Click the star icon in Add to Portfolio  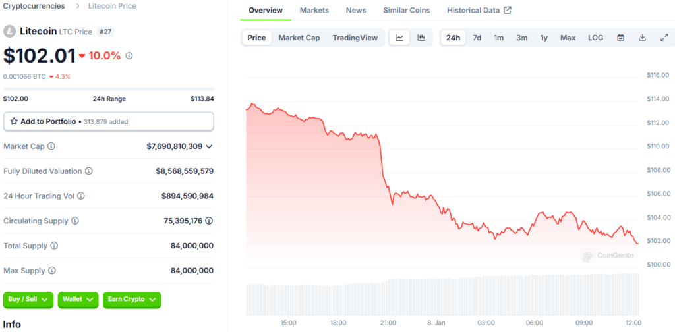pyautogui.click(x=14, y=121)
